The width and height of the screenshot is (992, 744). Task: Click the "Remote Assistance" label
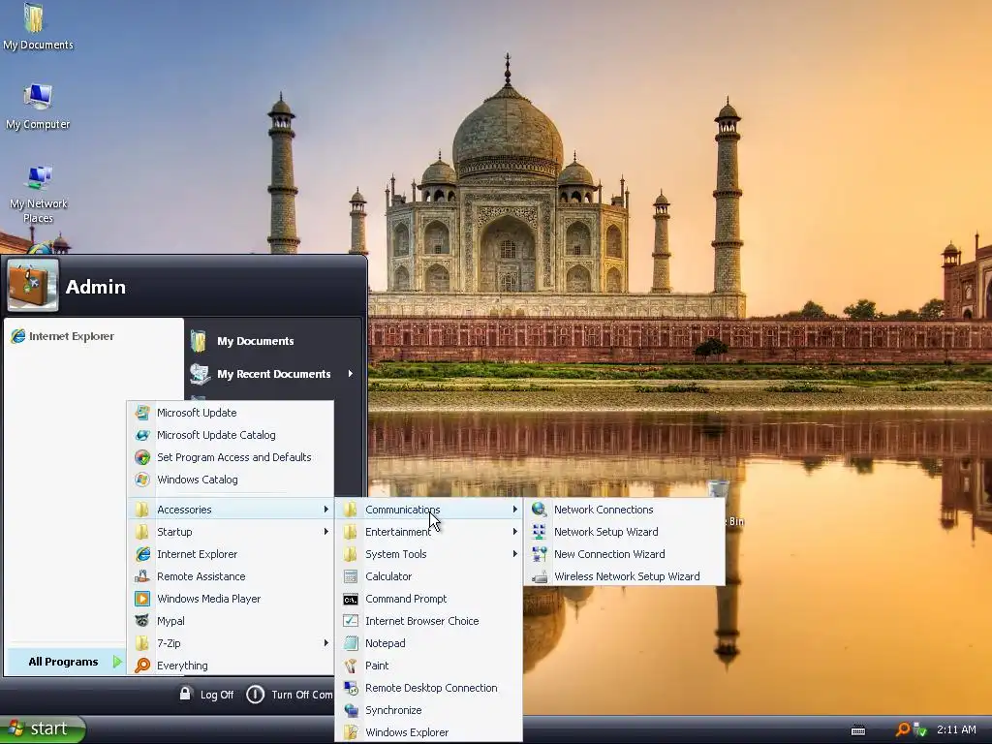[x=201, y=576]
